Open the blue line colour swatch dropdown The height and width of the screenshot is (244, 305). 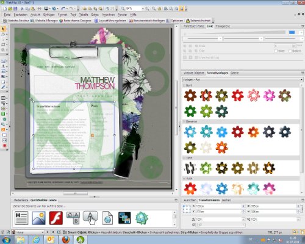[301, 32]
